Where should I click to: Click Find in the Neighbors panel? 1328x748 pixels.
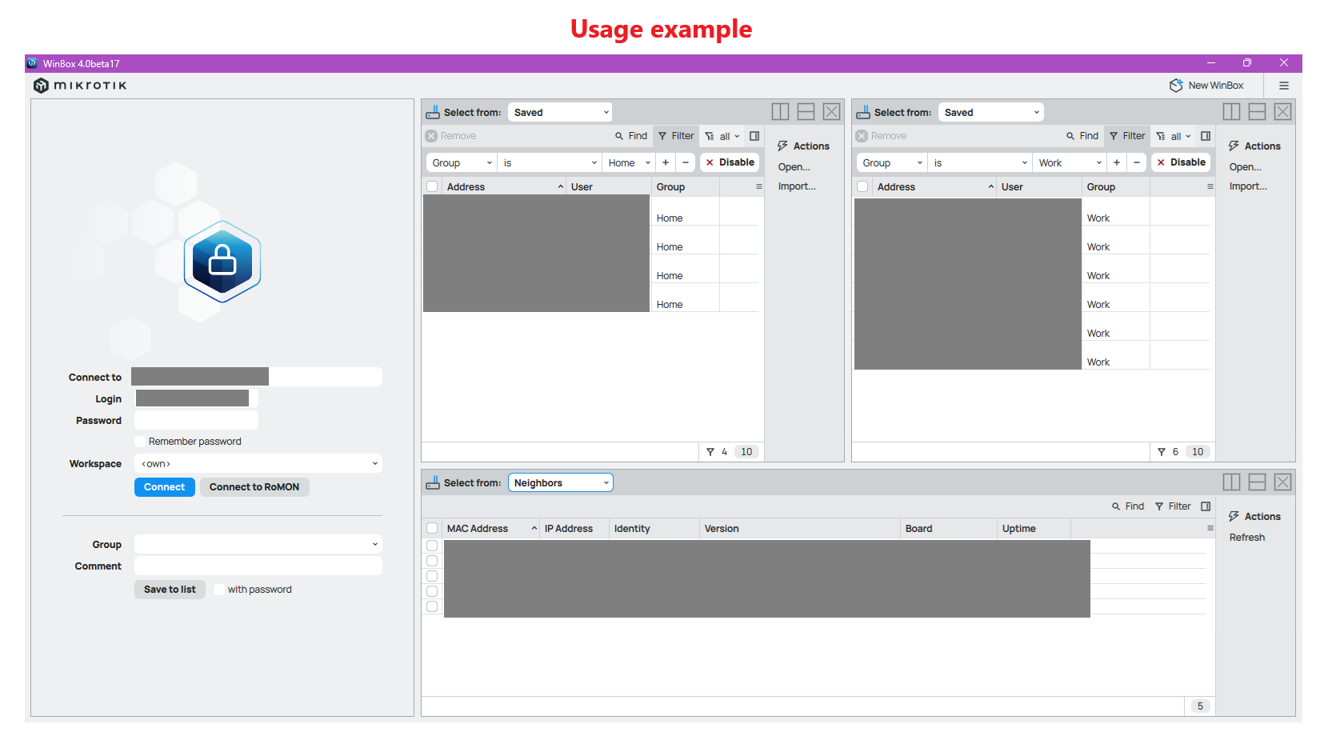(x=1128, y=506)
